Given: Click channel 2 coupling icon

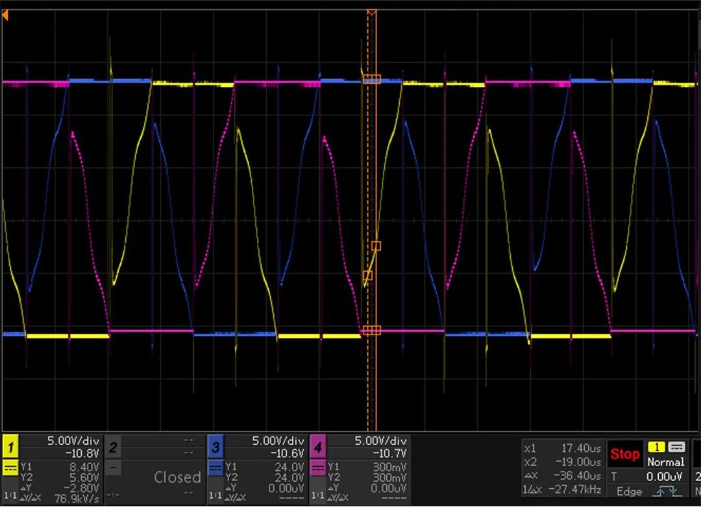Looking at the screenshot, I should (x=113, y=467).
